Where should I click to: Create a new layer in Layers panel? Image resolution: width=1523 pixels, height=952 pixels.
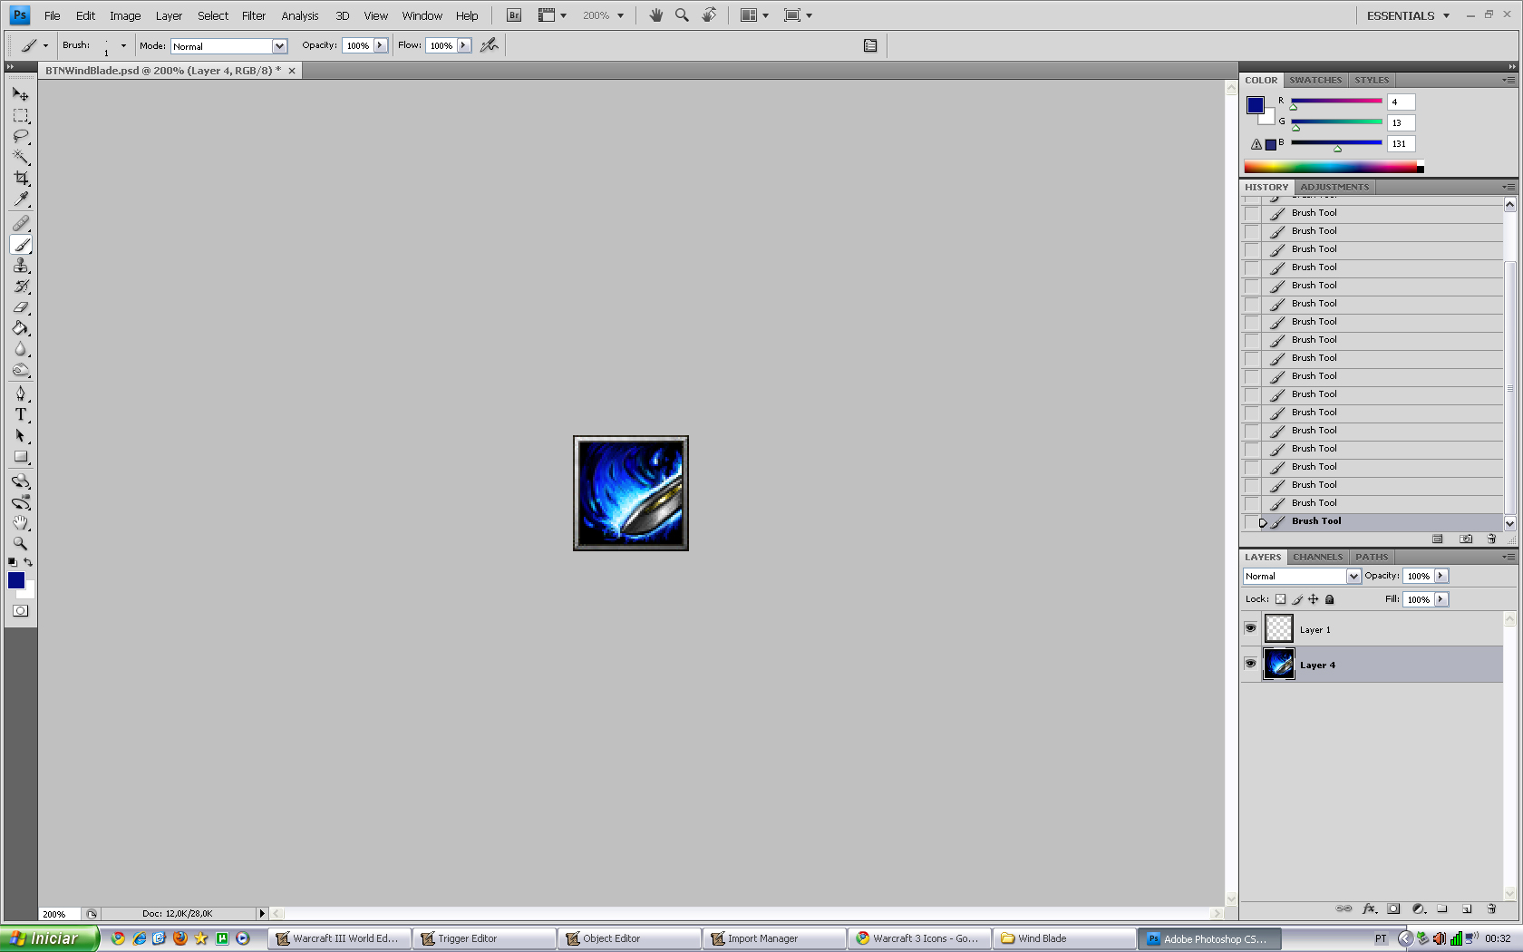click(1467, 908)
